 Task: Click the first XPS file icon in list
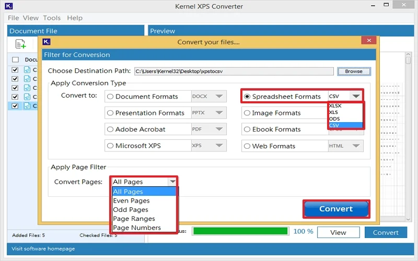(x=27, y=70)
